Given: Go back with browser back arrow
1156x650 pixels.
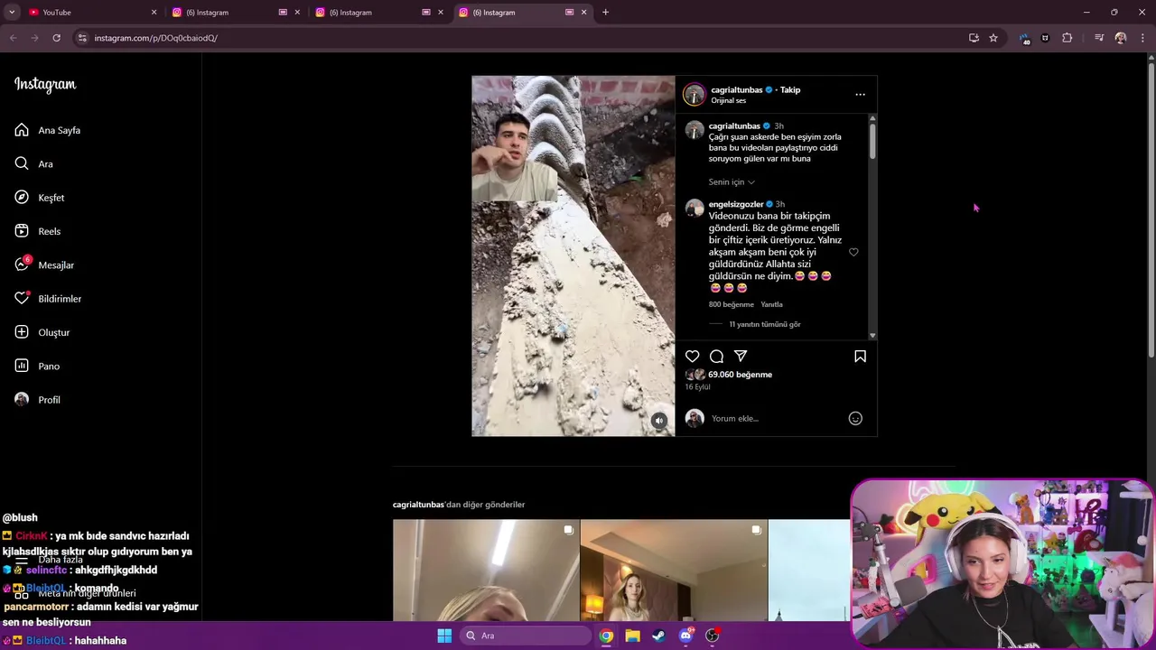Looking at the screenshot, I should [x=13, y=38].
